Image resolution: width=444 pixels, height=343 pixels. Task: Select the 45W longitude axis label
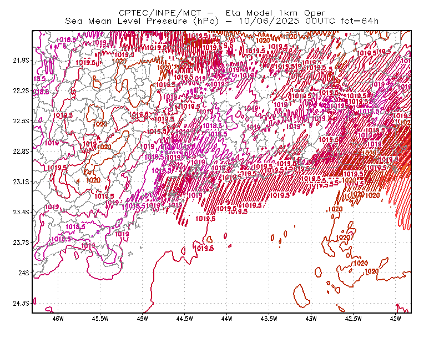(x=143, y=319)
